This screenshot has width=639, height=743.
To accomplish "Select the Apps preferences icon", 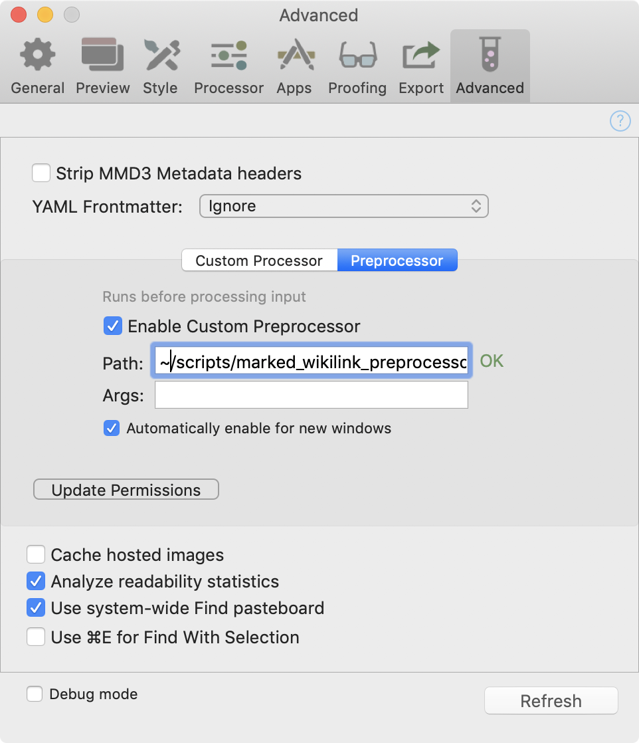I will pyautogui.click(x=294, y=66).
